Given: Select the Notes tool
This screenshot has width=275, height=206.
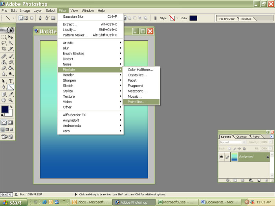Looking at the screenshot, I should click(x=4, y=95).
